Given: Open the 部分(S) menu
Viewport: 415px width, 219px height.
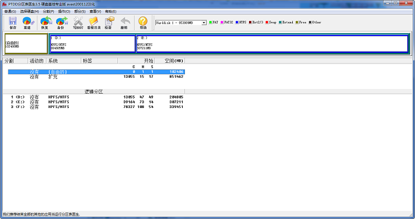Looking at the screenshot, I should (x=79, y=11).
